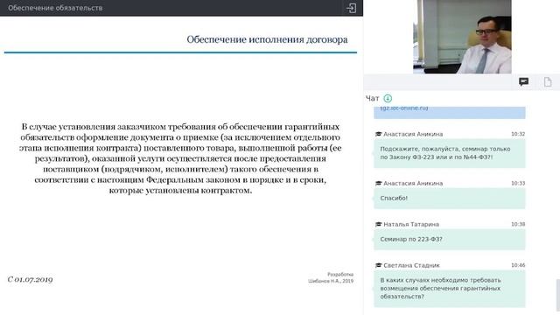Screen dimensions: 560x315
Task: Click the graduation cap icon by Наталья Татарина
Action: coord(379,224)
